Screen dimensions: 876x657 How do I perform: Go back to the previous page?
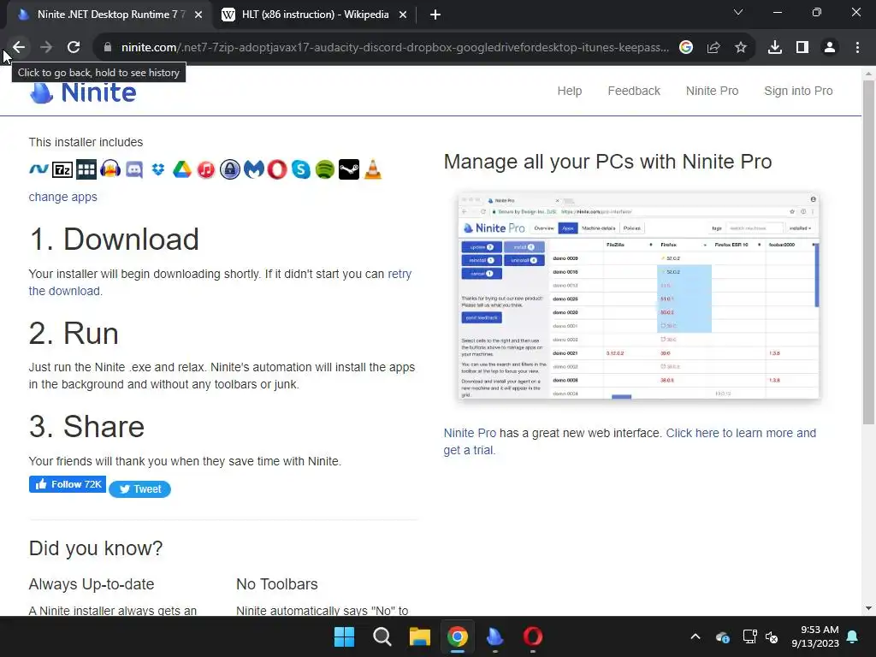click(x=19, y=47)
